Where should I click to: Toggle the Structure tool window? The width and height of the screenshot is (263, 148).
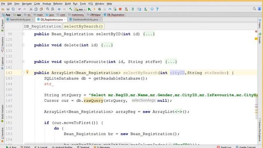(x=2, y=44)
